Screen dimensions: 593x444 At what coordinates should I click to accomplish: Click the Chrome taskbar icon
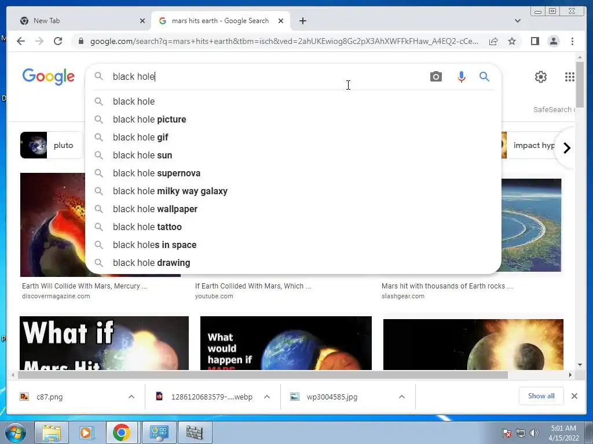(x=121, y=432)
